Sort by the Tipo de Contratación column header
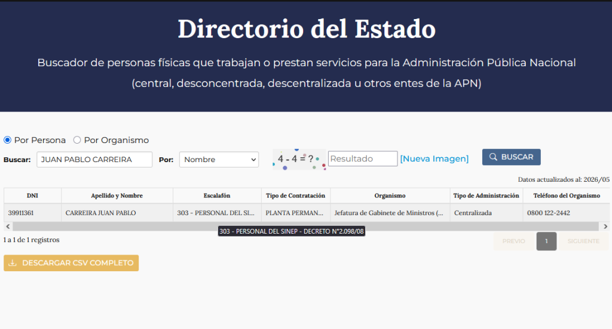Viewport: 612px width, 329px height. tap(295, 195)
